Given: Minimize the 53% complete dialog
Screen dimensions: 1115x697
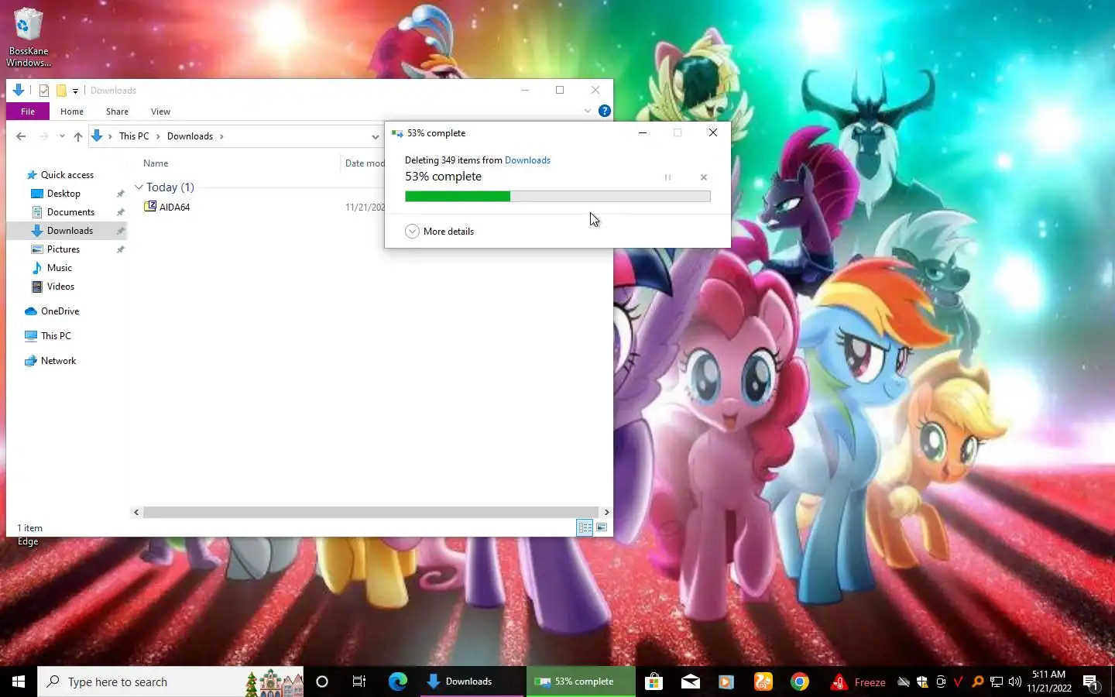Looking at the screenshot, I should pos(642,132).
